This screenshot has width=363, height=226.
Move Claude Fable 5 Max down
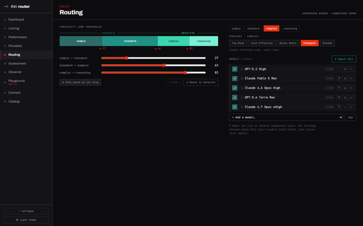pos(345,78)
